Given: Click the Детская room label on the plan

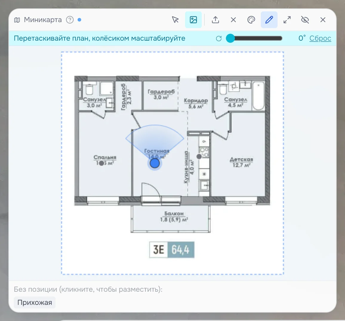Looking at the screenshot, I should coord(241,162).
